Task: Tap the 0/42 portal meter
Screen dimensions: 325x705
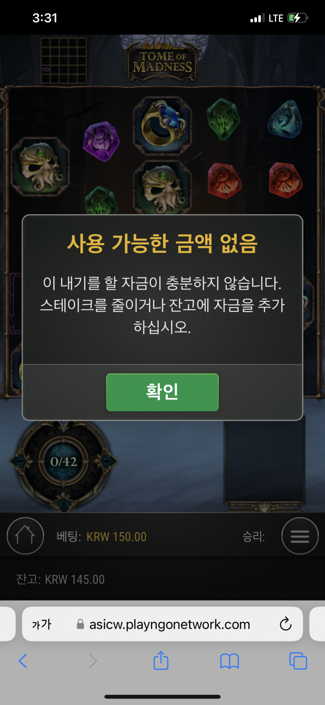Action: tap(64, 462)
